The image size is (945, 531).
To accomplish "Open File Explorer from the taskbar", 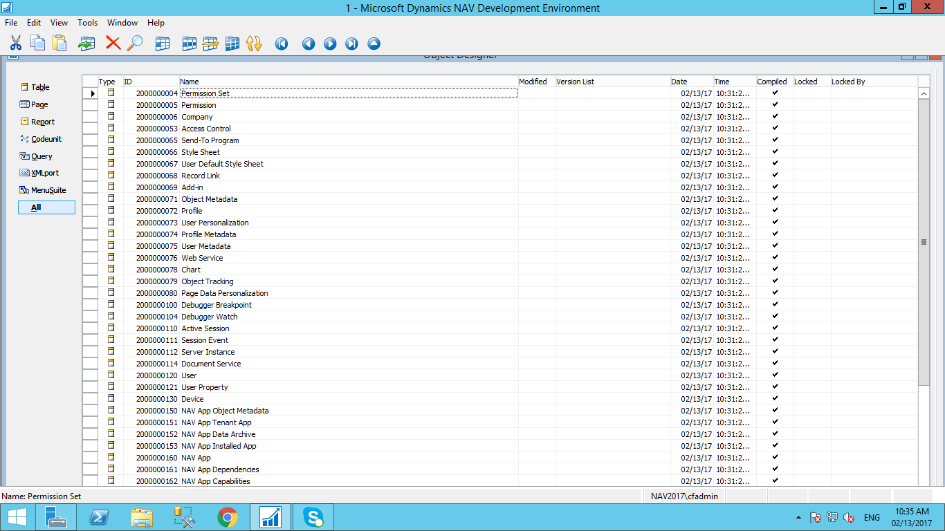I will (142, 517).
